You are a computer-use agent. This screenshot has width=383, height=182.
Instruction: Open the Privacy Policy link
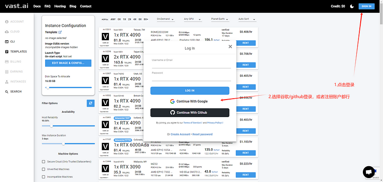coord(215,123)
